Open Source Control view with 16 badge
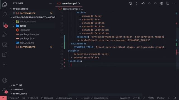 [x=4, y=24]
